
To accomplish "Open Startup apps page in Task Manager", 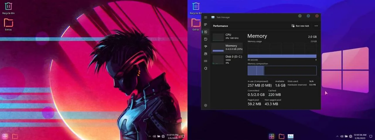I will [x=206, y=46].
